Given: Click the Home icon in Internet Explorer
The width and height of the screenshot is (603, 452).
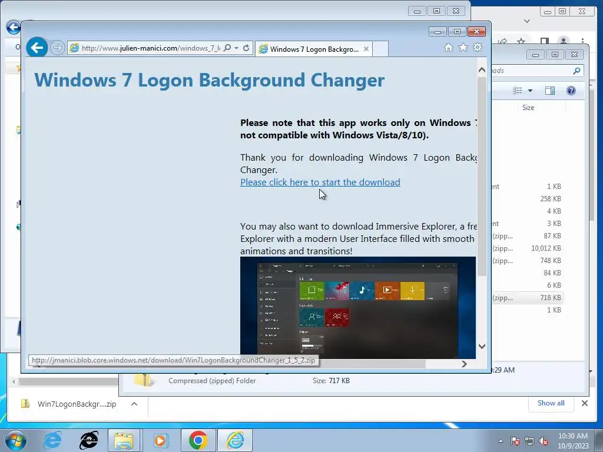Looking at the screenshot, I should pos(448,47).
